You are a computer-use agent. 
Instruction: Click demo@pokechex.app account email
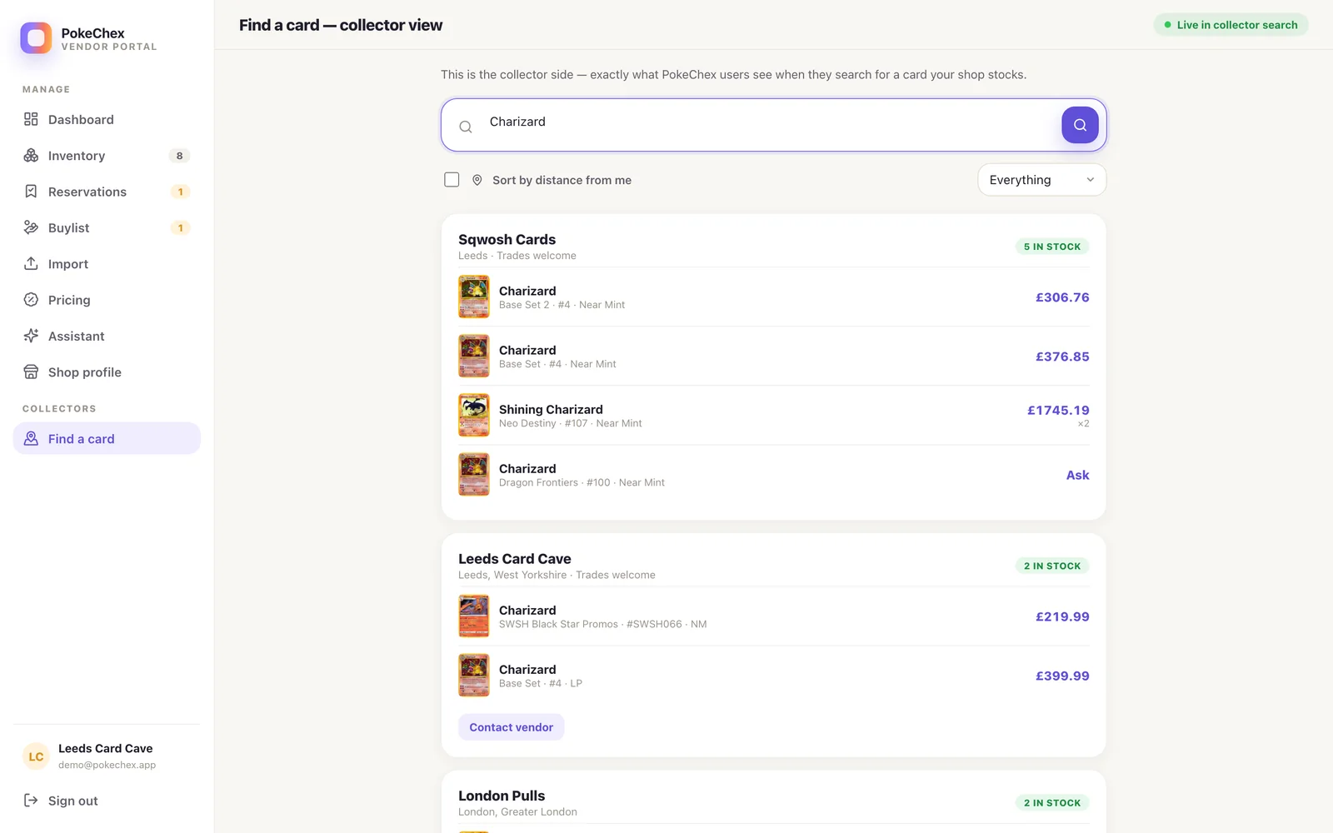point(107,765)
